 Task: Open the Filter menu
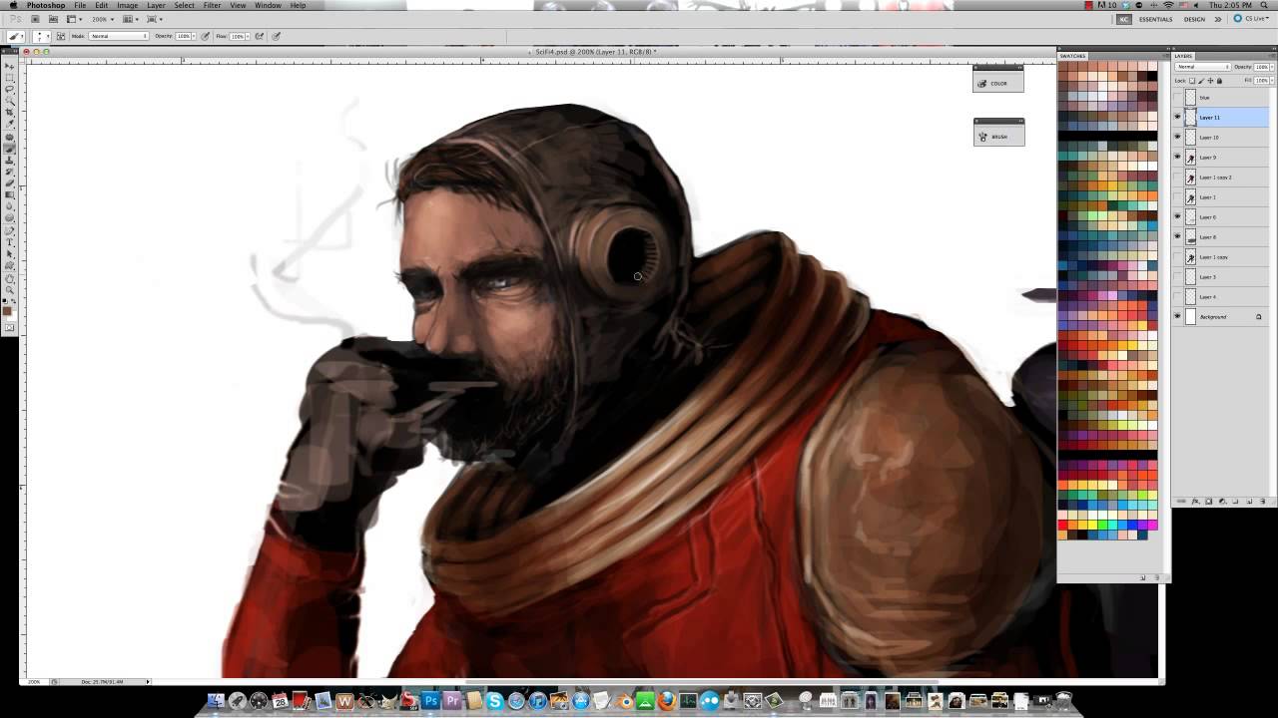coord(213,5)
